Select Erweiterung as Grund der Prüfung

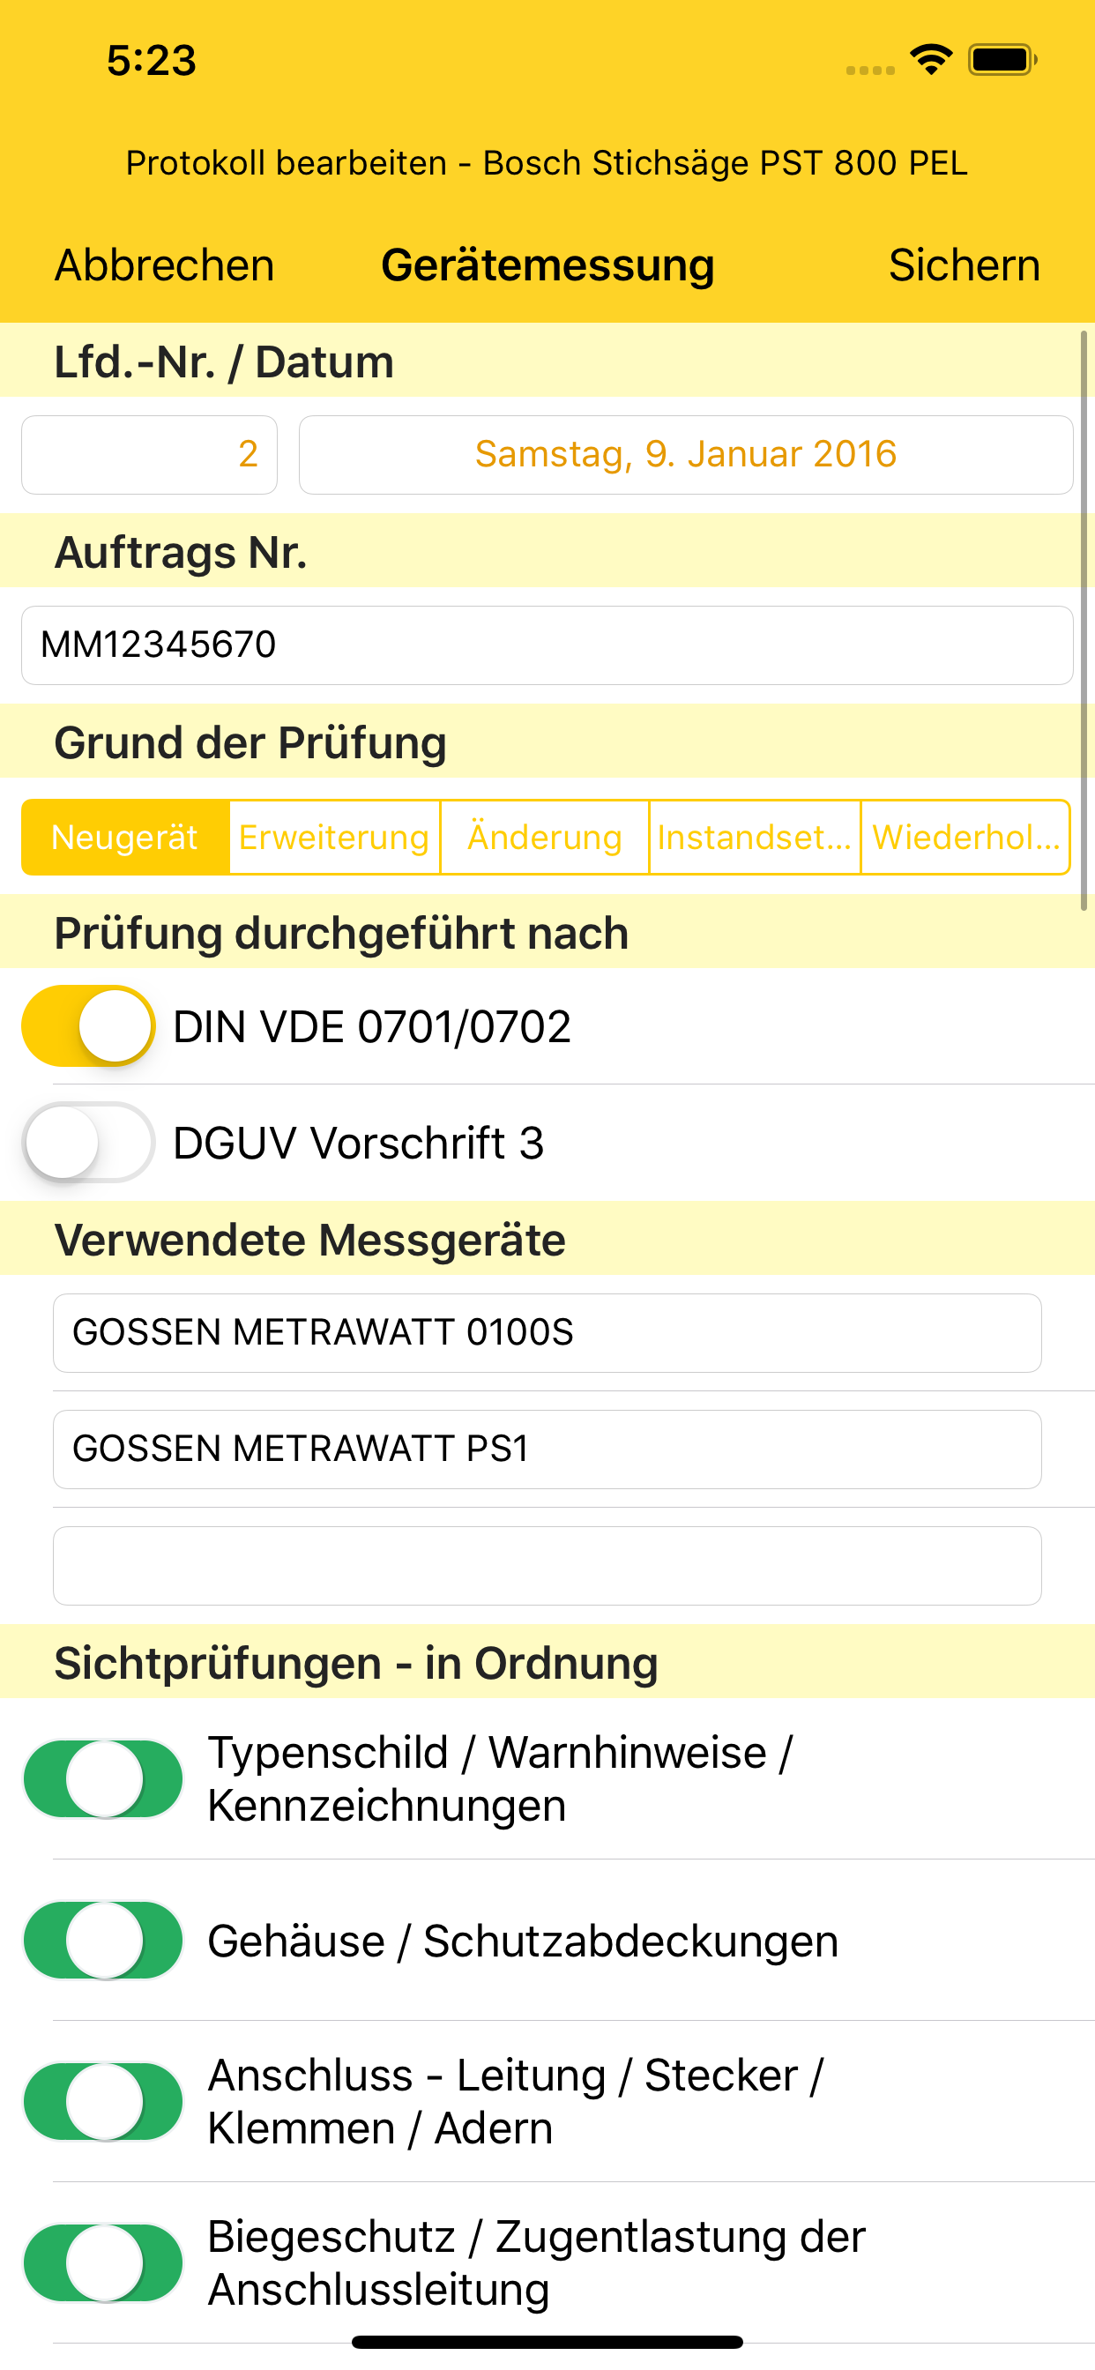[x=333, y=838]
